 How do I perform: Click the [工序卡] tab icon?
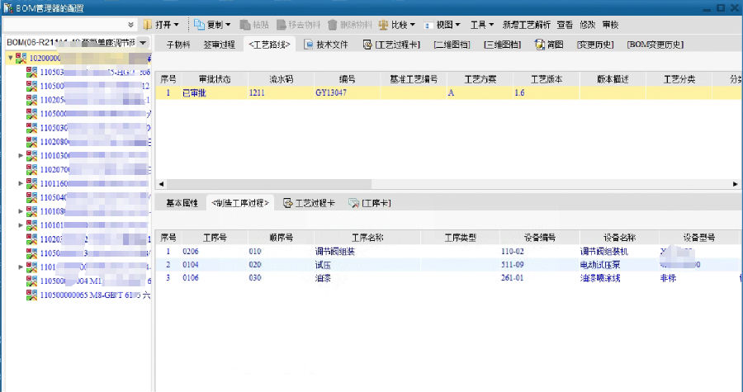[x=354, y=203]
